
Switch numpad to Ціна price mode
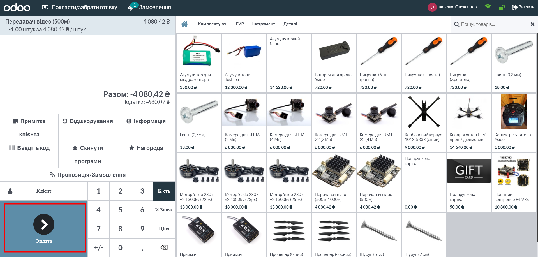(x=164, y=229)
